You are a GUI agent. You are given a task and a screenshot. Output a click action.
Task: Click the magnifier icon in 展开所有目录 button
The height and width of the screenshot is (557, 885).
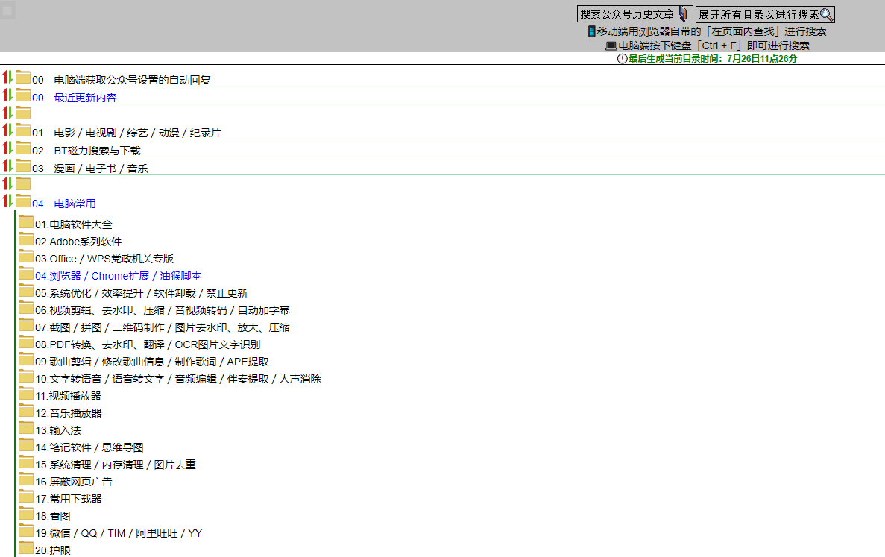825,13
